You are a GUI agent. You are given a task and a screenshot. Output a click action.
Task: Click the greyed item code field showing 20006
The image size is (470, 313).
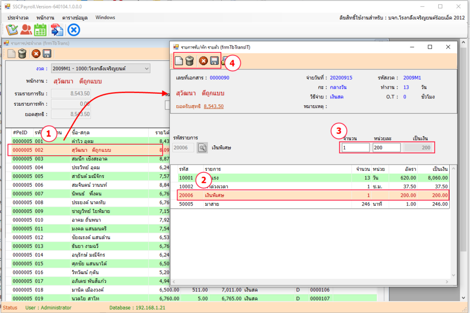[183, 148]
